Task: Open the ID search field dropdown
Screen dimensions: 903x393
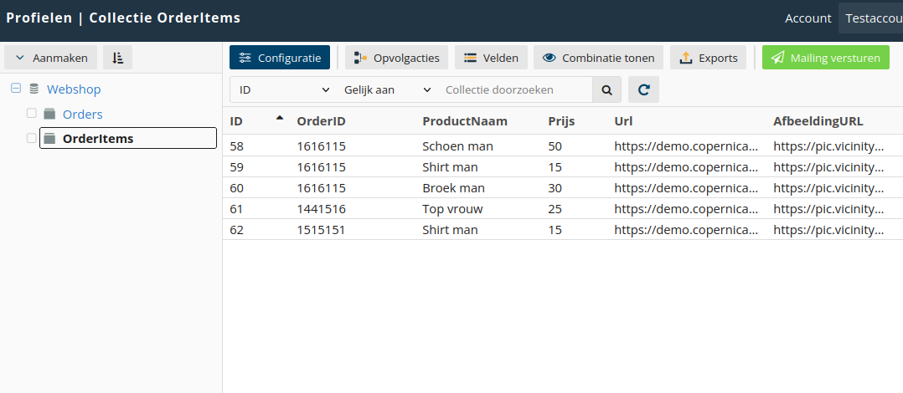Action: [285, 89]
